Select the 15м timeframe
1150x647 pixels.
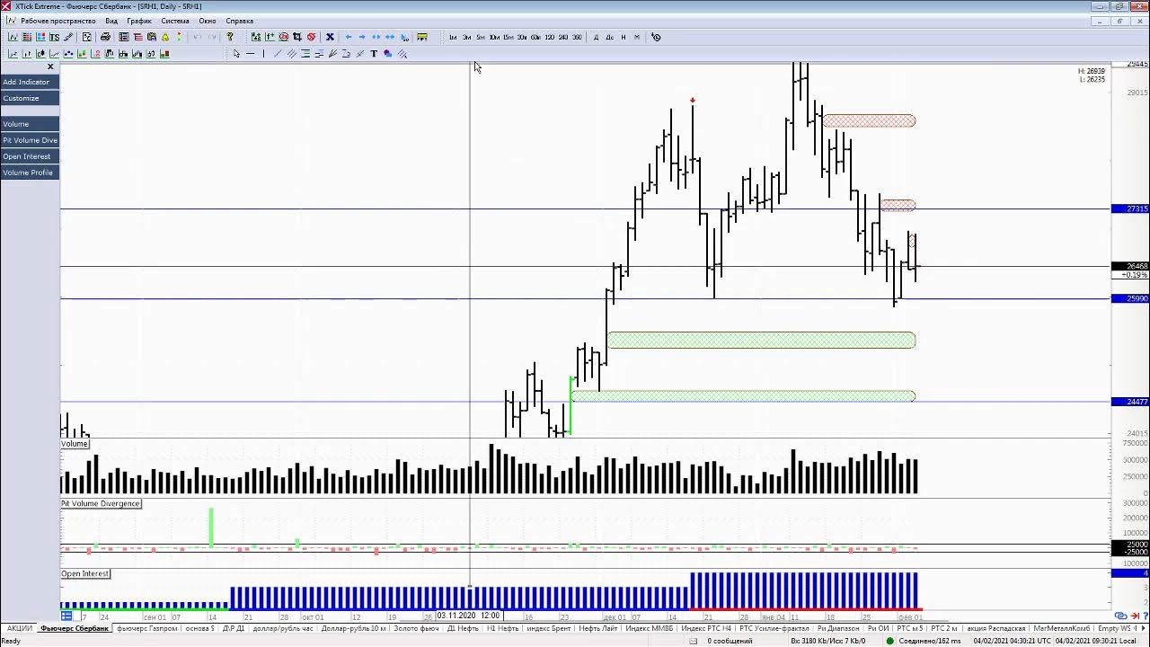509,37
